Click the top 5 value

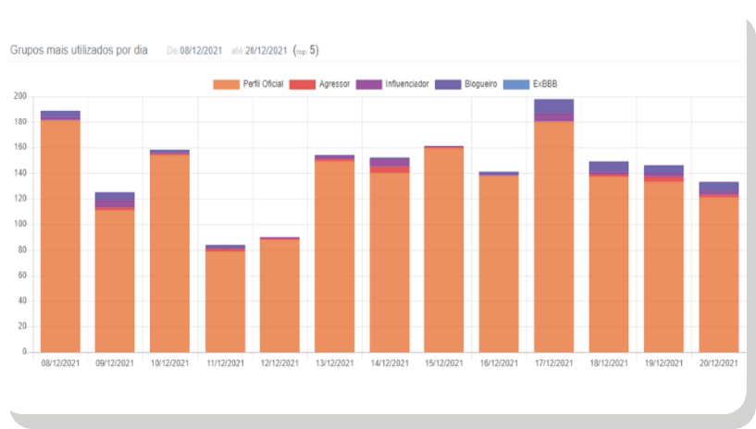[x=313, y=50]
